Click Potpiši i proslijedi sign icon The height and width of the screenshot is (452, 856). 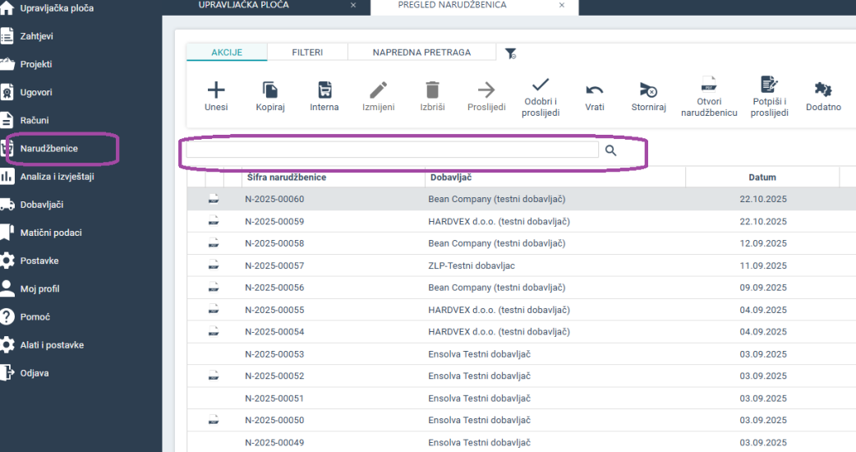tap(769, 85)
